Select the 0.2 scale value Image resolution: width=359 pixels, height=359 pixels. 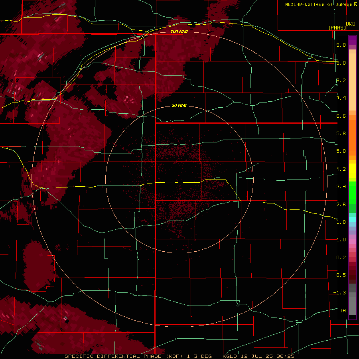pos(341,258)
